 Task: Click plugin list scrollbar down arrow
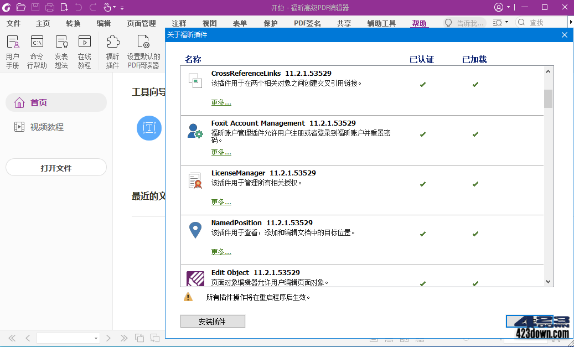(x=548, y=282)
